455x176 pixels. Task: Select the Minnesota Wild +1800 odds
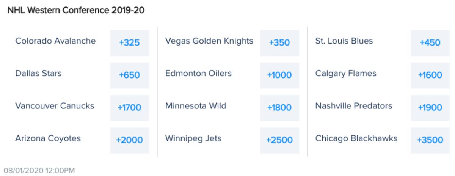click(279, 108)
